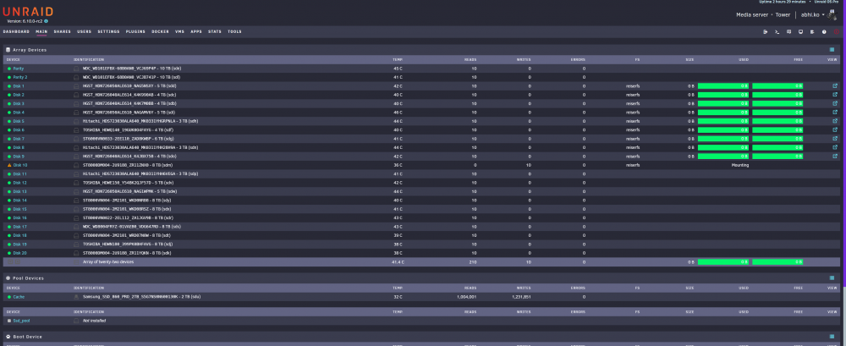Open the Docker tab

(160, 32)
